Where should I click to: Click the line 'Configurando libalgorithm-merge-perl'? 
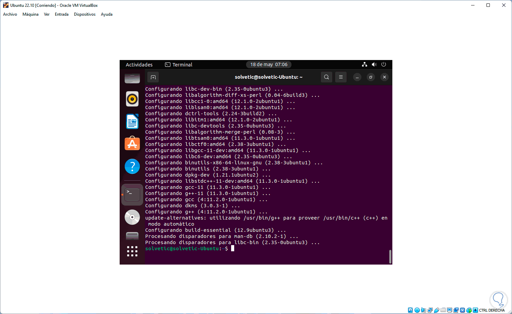coord(220,132)
